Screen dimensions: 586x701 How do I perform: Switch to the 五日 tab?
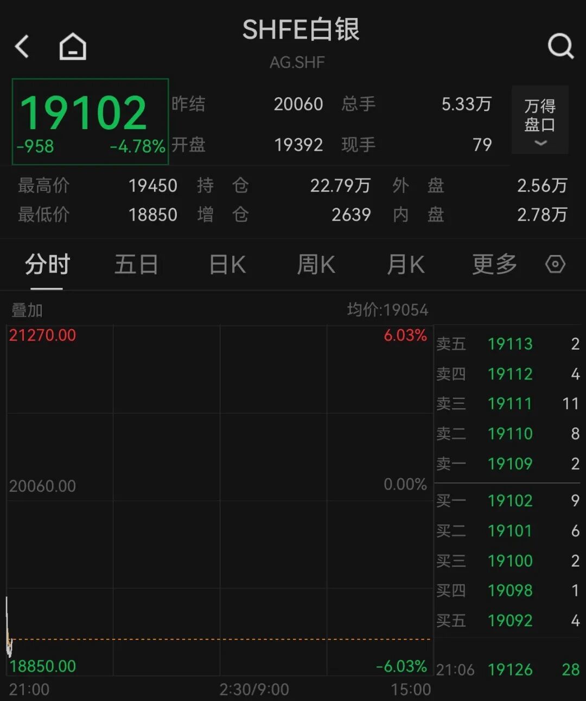[136, 265]
